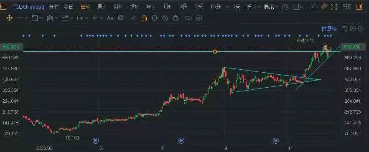This screenshot has width=369, height=152.
Task: Open the 显示 display dropdown
Action: click(271, 7)
